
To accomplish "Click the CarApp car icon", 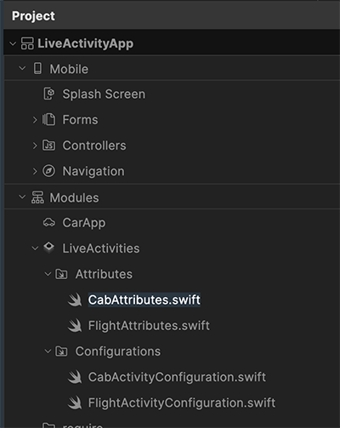I will 49,223.
